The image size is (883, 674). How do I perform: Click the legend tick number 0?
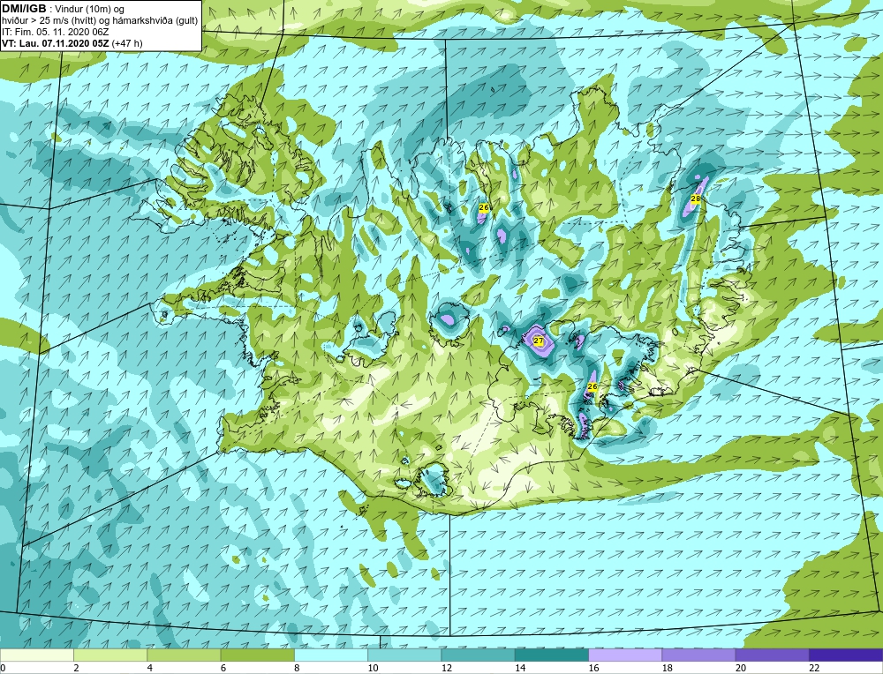(3, 668)
